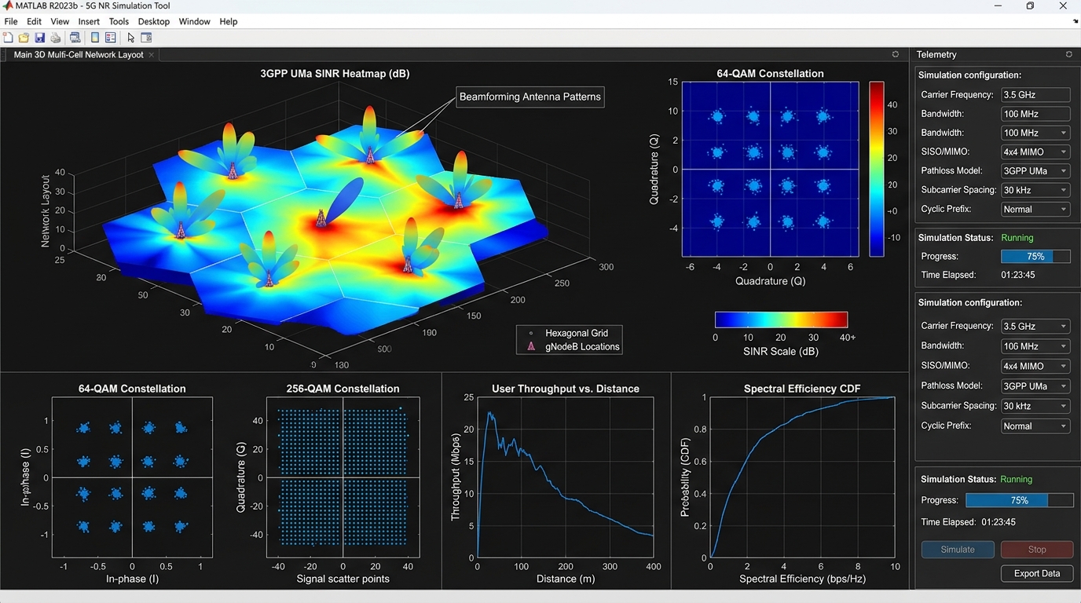Click the Beamforming Antenna Patterns annotation label
1081x603 pixels.
[x=530, y=97]
